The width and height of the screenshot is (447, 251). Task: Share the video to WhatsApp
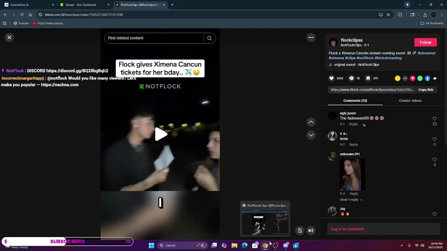coord(420,78)
